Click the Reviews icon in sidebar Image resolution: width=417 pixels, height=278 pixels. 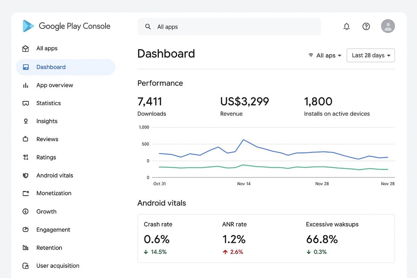click(x=26, y=139)
